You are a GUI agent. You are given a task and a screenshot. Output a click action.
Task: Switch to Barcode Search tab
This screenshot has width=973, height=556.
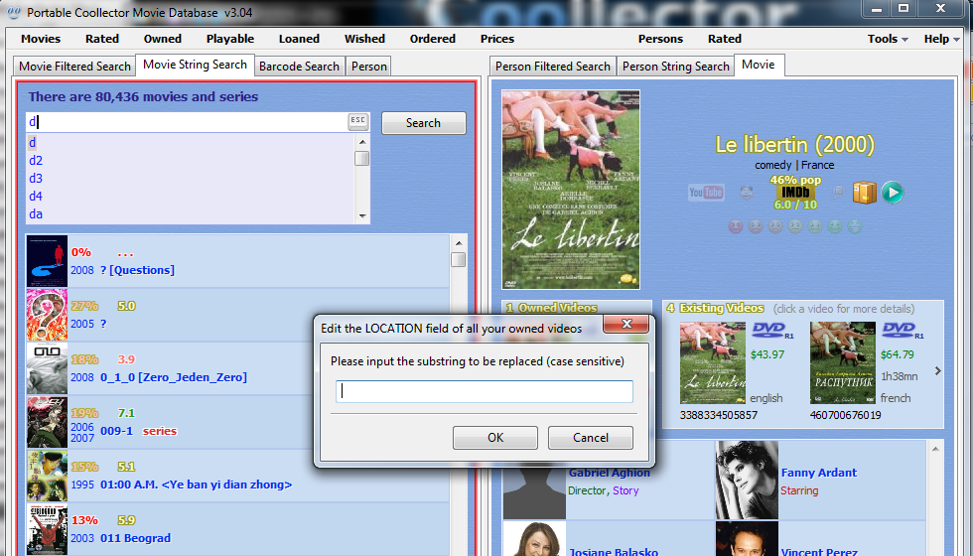299,67
